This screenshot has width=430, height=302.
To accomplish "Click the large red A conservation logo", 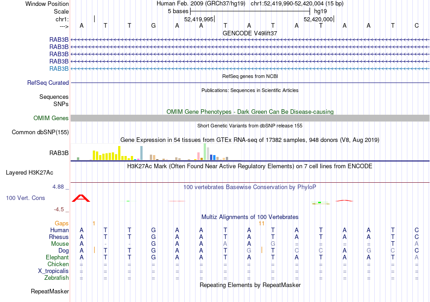I will click(81, 198).
